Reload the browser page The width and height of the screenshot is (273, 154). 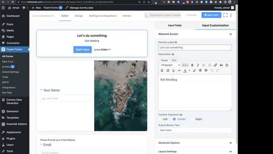pos(12,2)
